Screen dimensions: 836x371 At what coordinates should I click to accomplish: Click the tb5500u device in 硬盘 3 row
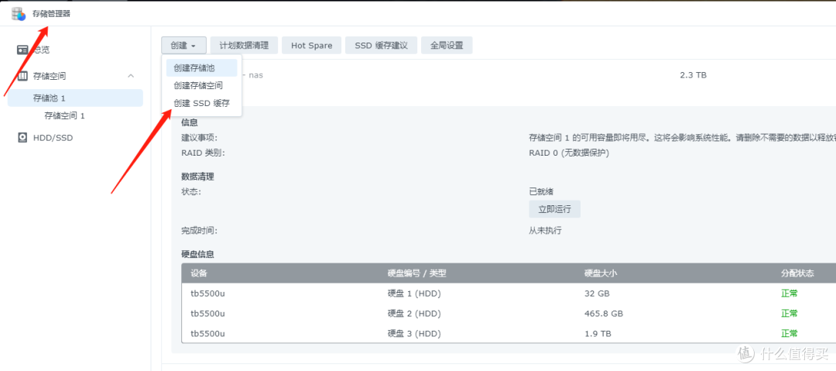208,334
